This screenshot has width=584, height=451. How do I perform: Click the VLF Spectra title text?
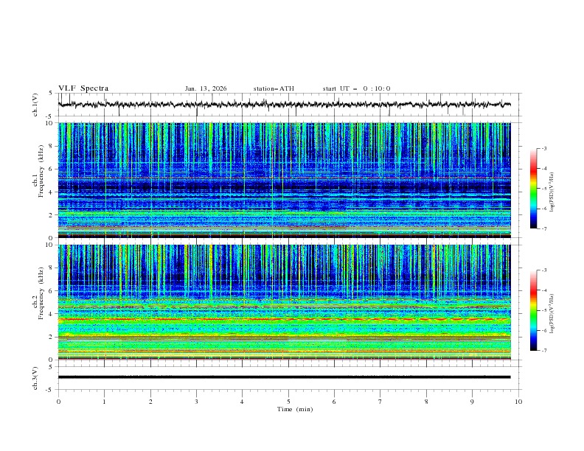(x=83, y=88)
